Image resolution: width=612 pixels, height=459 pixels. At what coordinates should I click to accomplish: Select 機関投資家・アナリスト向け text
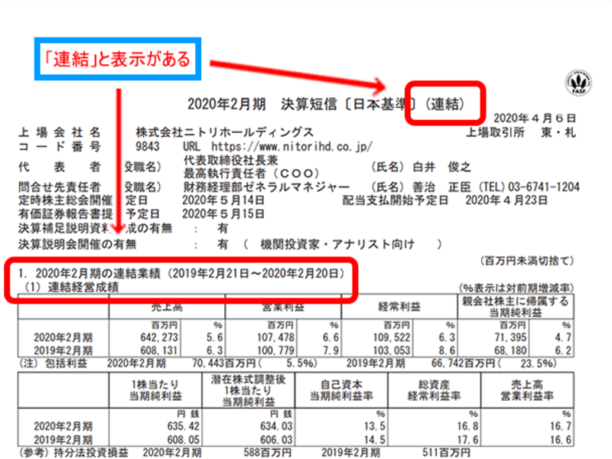pyautogui.click(x=337, y=245)
